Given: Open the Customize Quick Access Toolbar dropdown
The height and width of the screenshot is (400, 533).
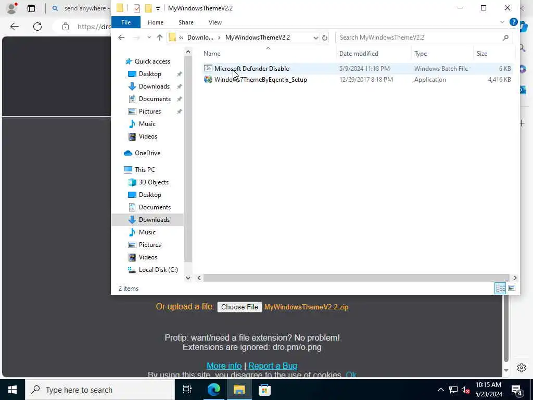Looking at the screenshot, I should [x=158, y=8].
